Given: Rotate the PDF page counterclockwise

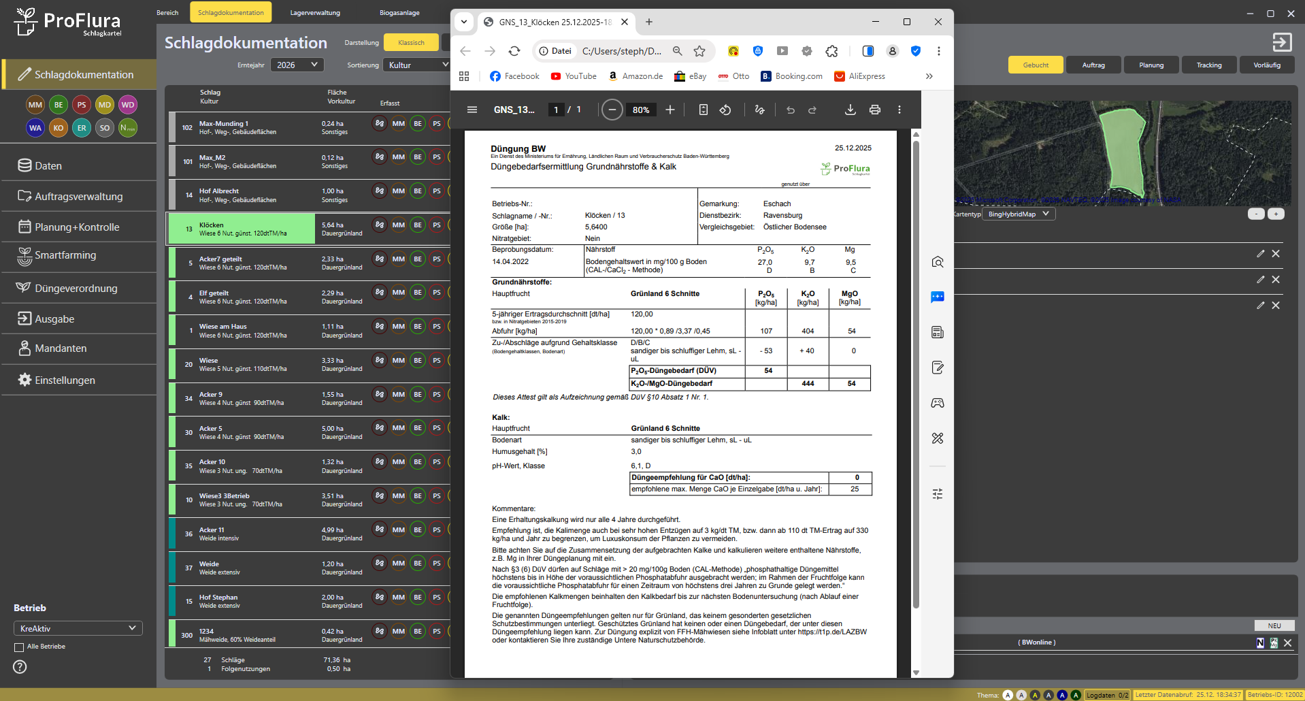Looking at the screenshot, I should pos(725,110).
